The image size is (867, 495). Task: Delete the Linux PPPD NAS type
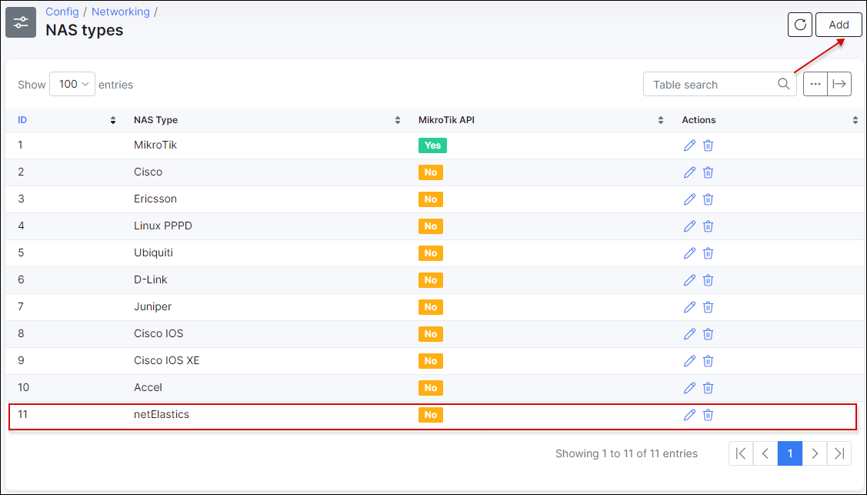[x=708, y=226]
